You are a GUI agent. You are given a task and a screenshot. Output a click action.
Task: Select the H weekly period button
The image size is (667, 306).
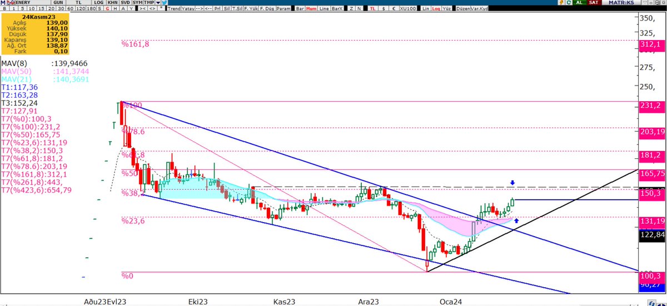click(x=115, y=9)
